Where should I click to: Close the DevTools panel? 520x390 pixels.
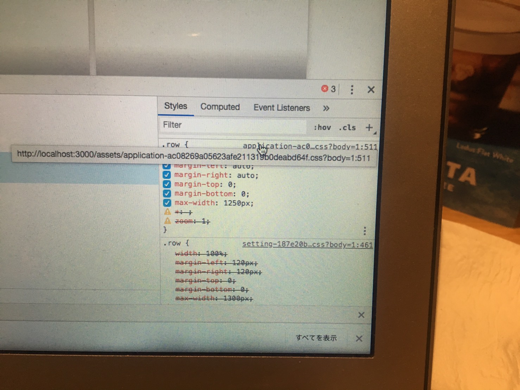click(x=371, y=90)
